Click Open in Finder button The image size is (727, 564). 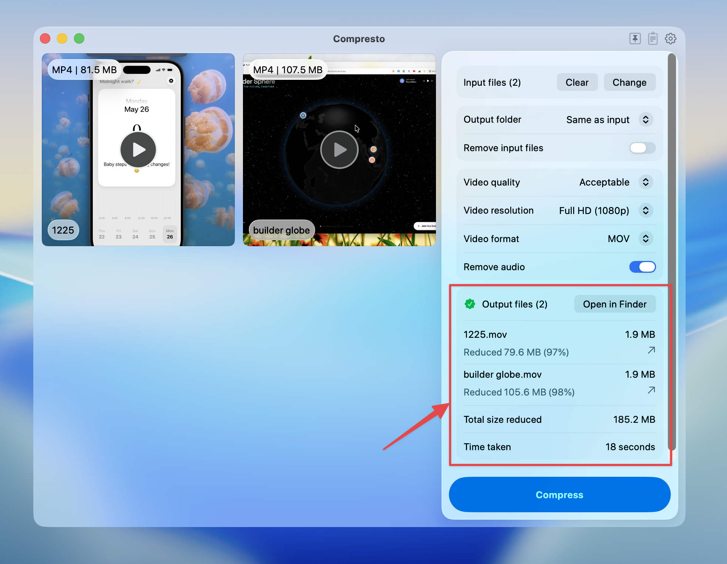click(x=615, y=304)
